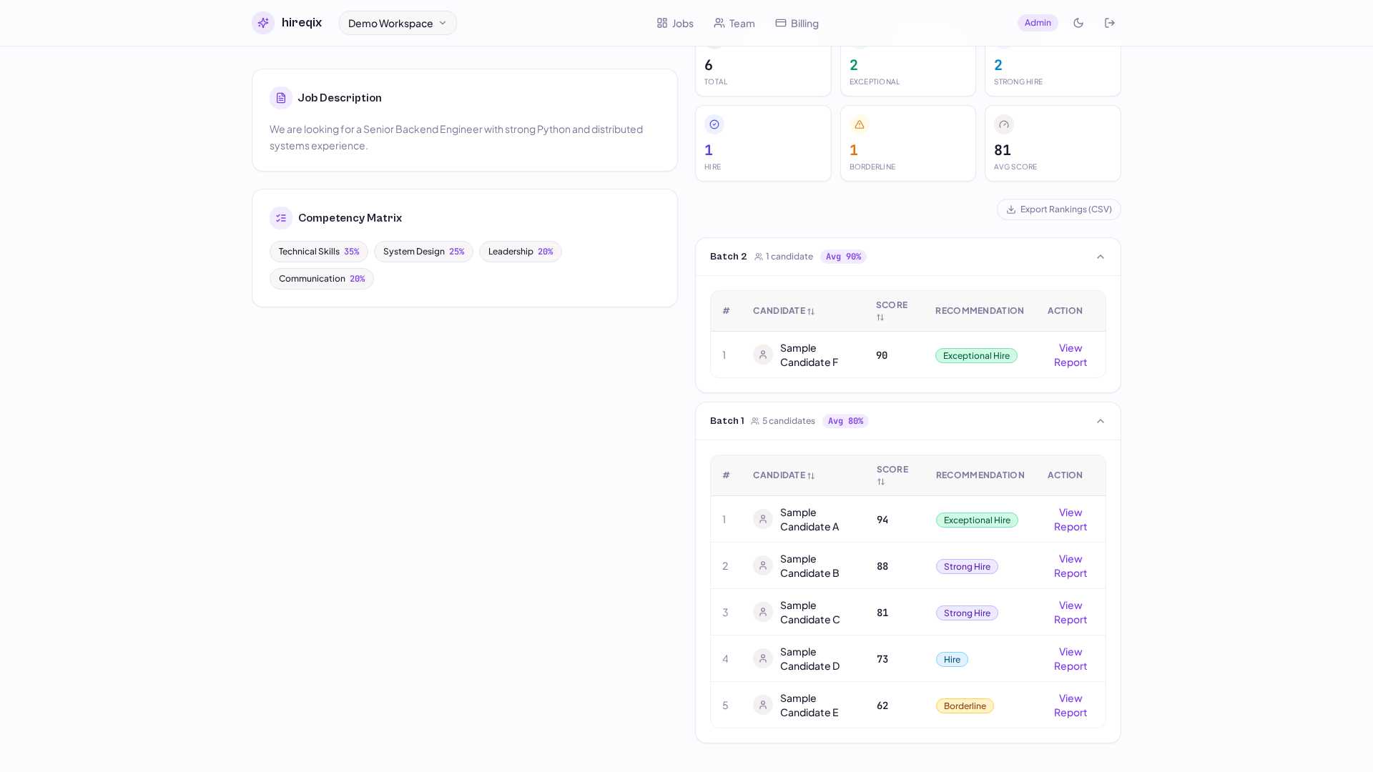Click Sample Candidate F avatar icon
1373x772 pixels.
[x=763, y=355]
